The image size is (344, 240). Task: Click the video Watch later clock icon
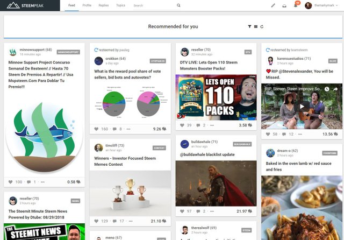point(327,89)
